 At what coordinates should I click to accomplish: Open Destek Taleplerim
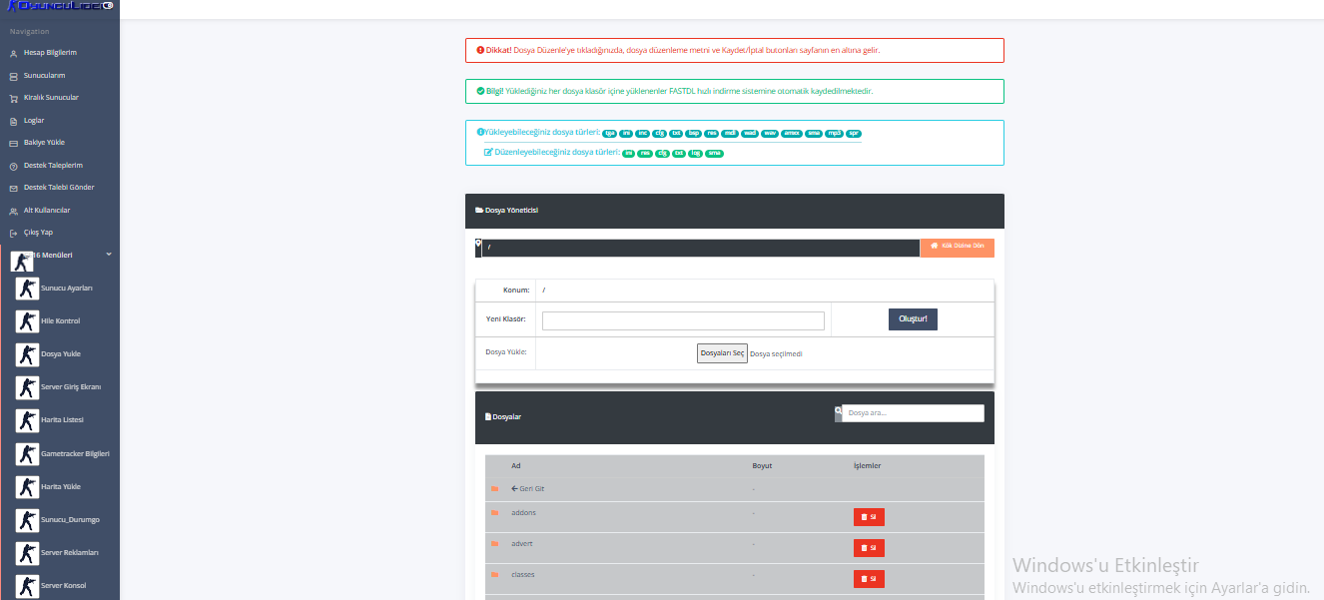tap(53, 166)
